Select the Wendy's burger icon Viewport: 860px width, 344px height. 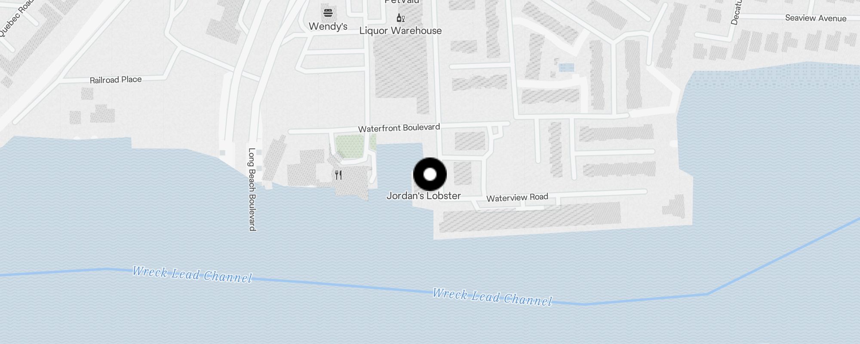tap(328, 13)
